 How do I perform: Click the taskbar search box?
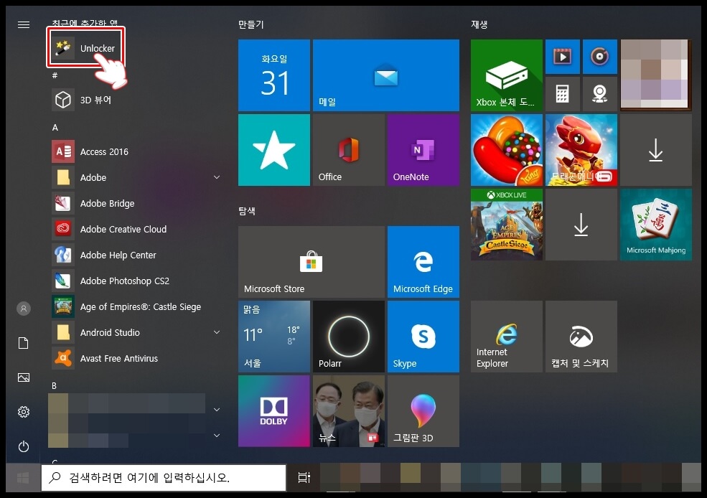164,477
